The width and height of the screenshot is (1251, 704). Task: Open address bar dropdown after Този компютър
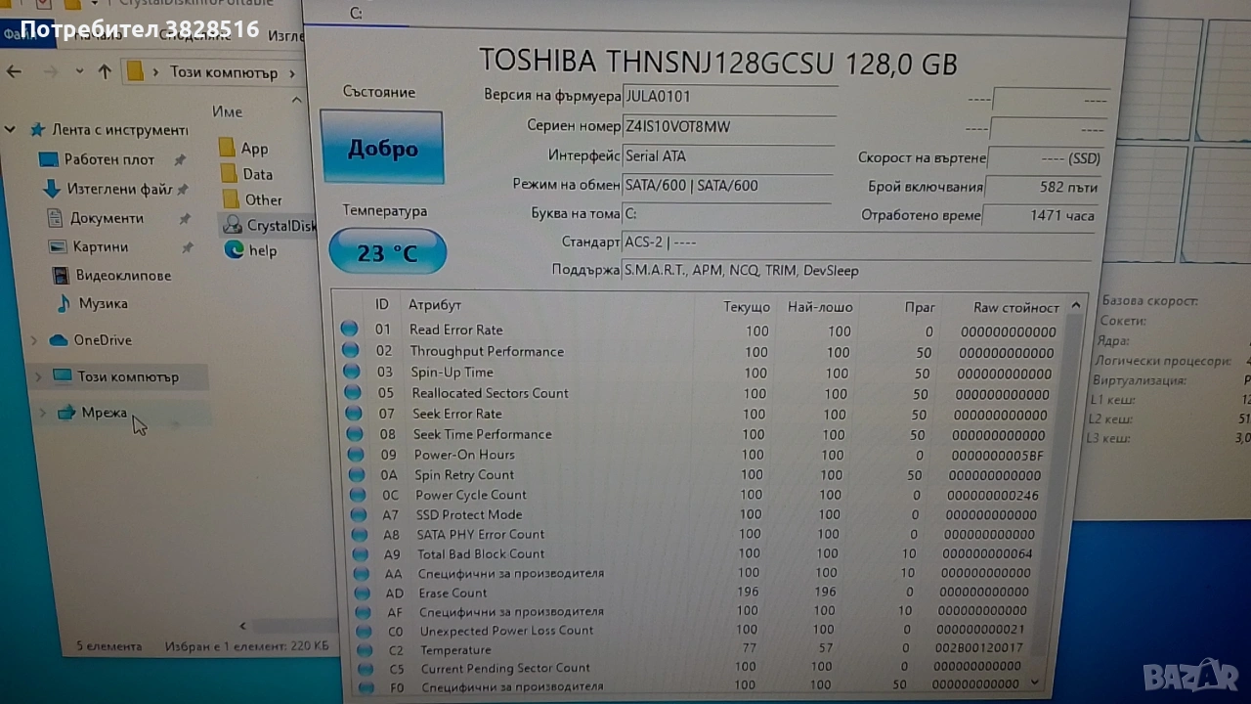(x=291, y=73)
